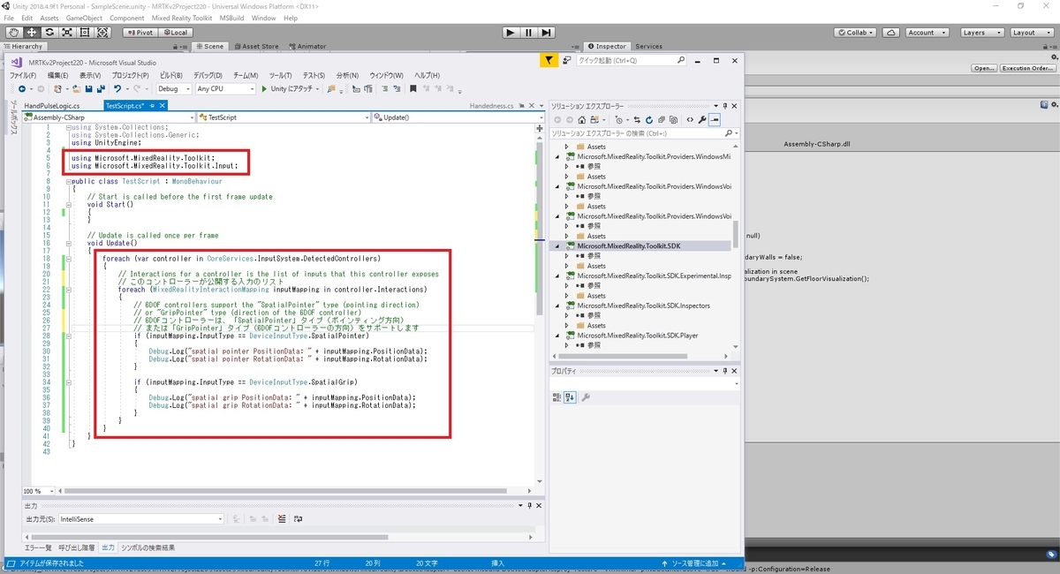Viewport: 1060px width, 574px height.
Task: Step one frame in Unity
Action: tap(547, 32)
